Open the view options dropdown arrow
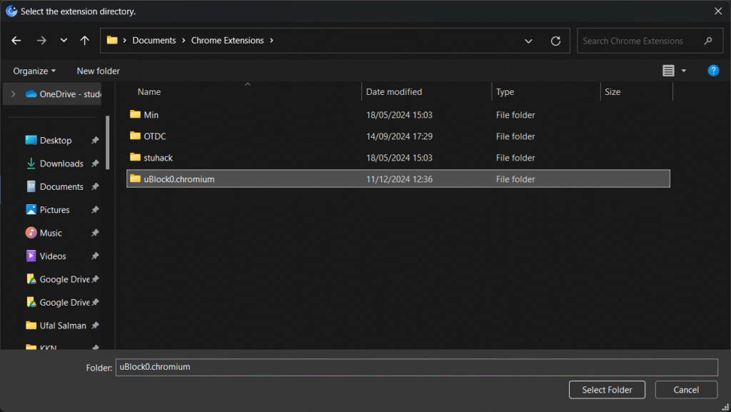Screen dimensions: 731x412 (683, 71)
